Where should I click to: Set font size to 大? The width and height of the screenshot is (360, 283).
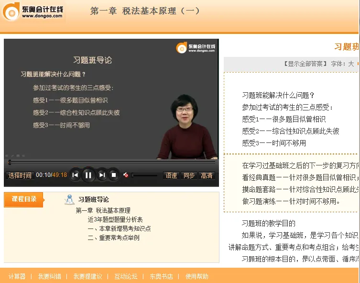pos(351,64)
